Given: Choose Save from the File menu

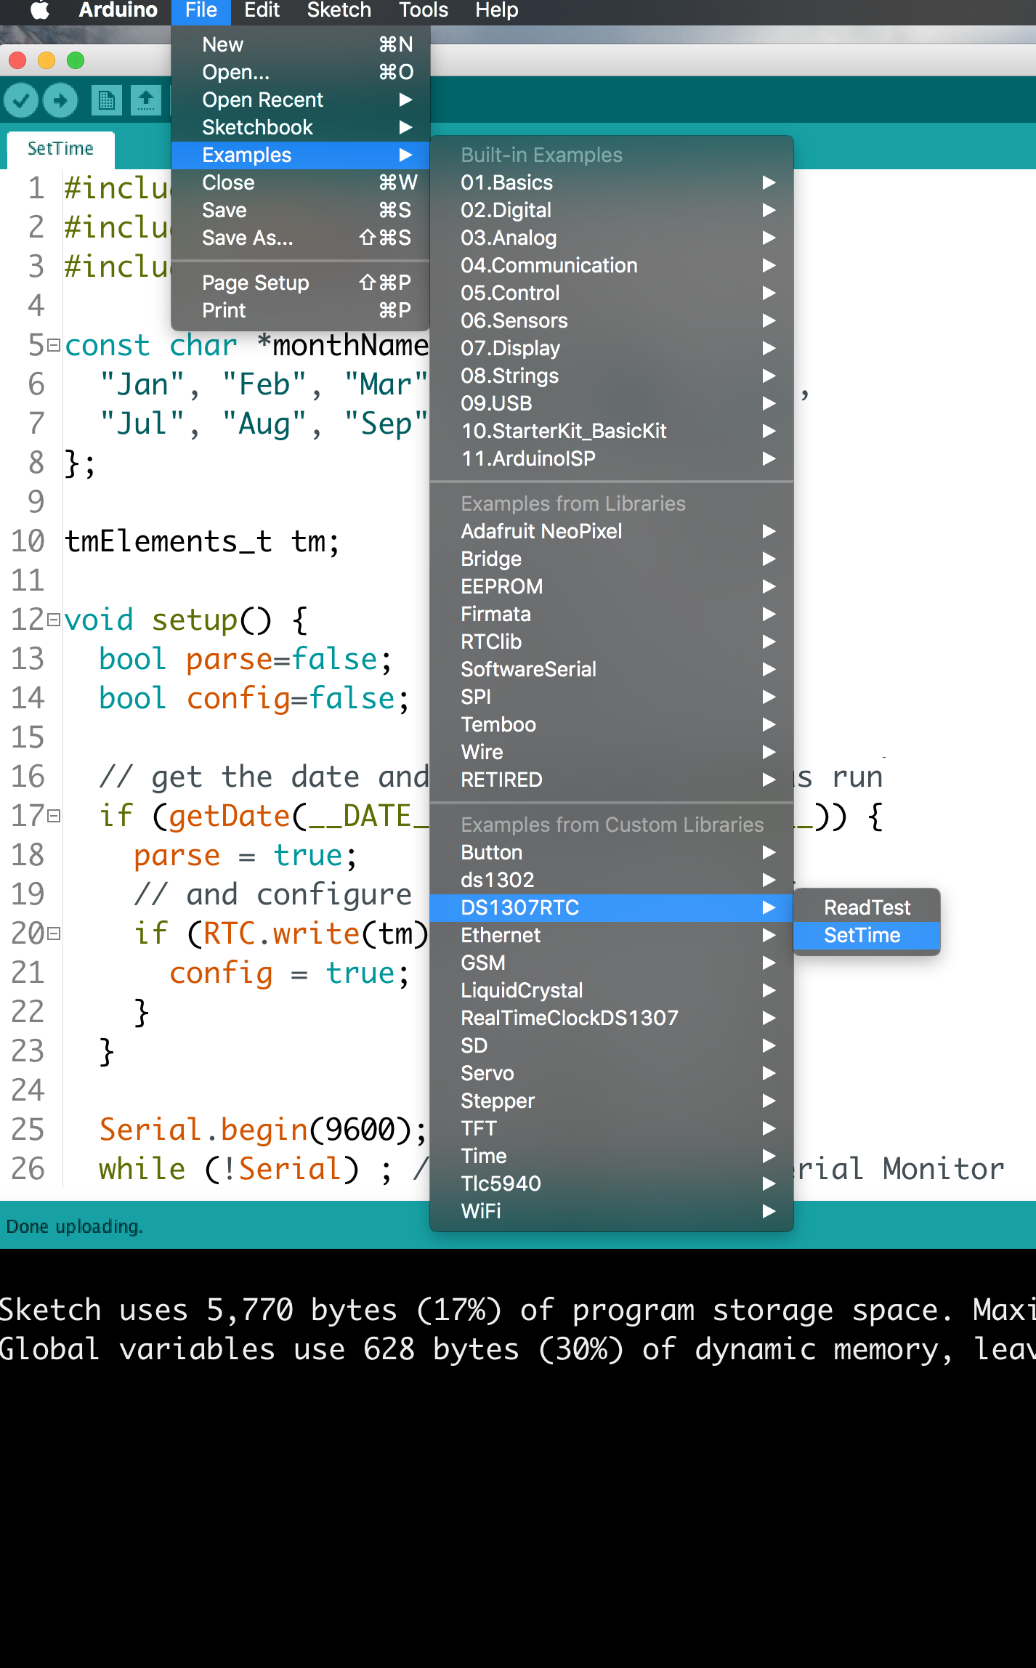Looking at the screenshot, I should pyautogui.click(x=301, y=210).
